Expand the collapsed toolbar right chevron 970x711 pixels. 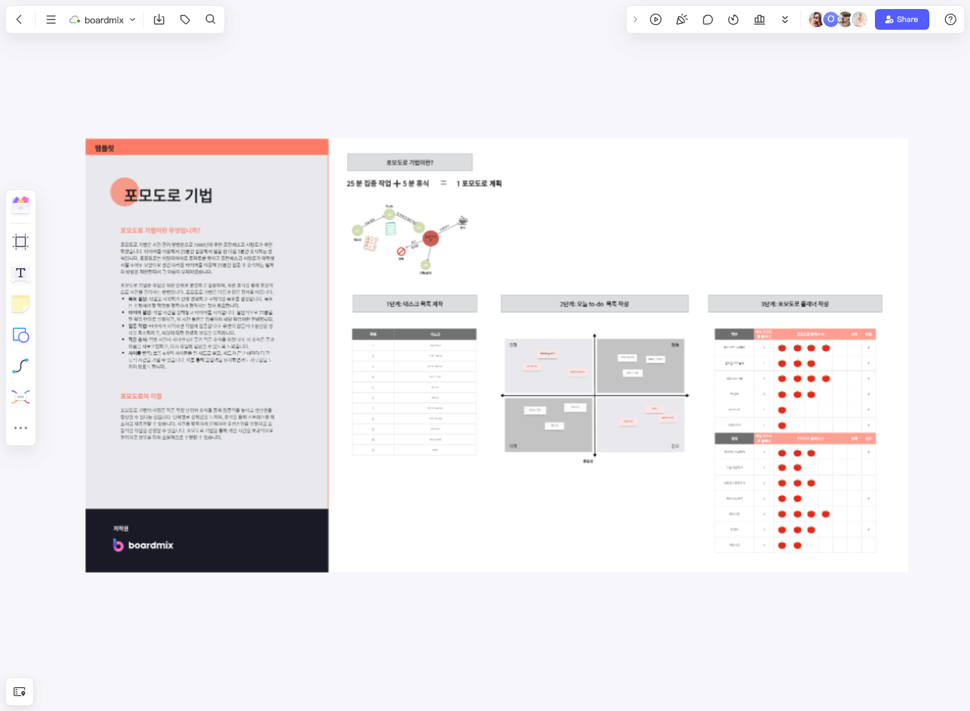click(636, 19)
